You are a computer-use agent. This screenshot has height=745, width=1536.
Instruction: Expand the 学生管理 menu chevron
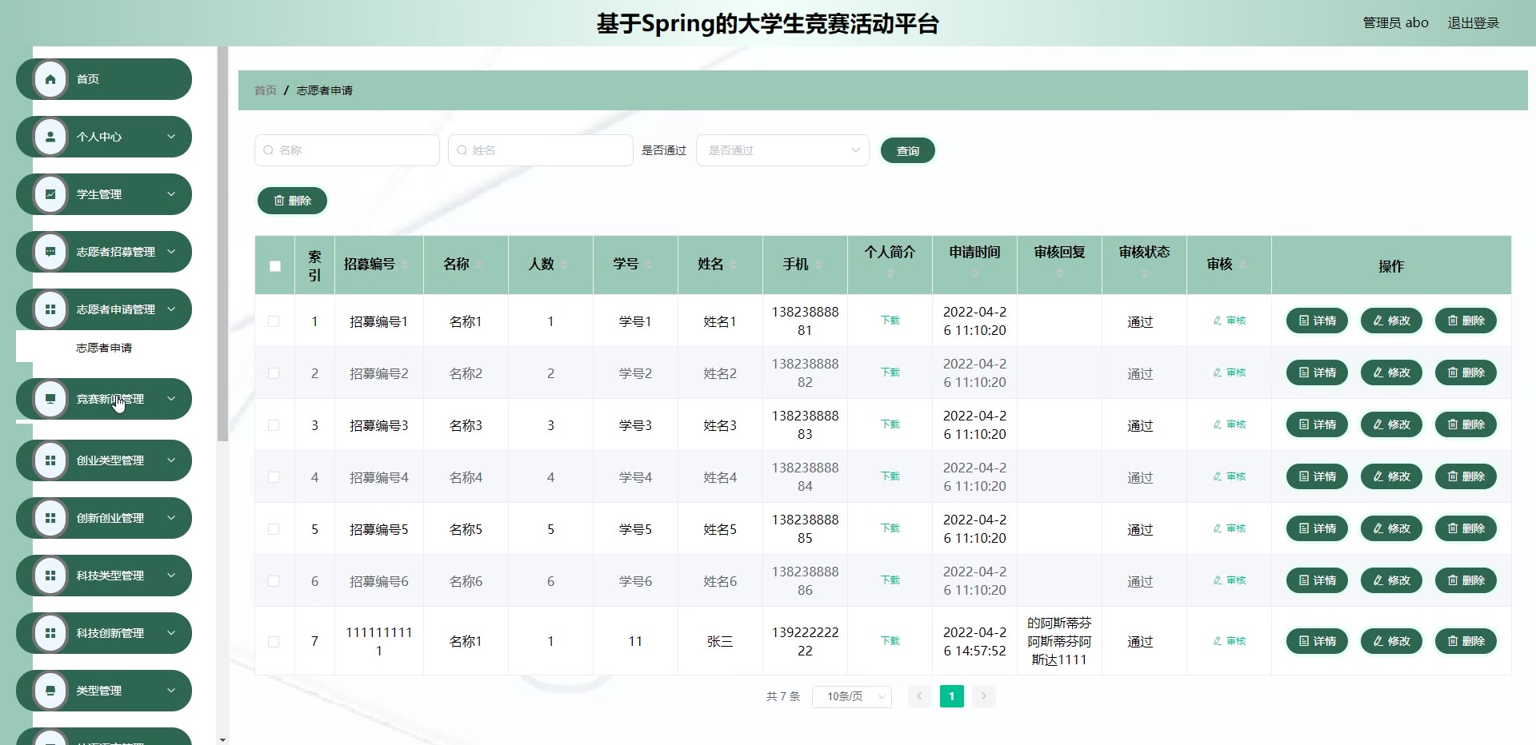pos(171,194)
